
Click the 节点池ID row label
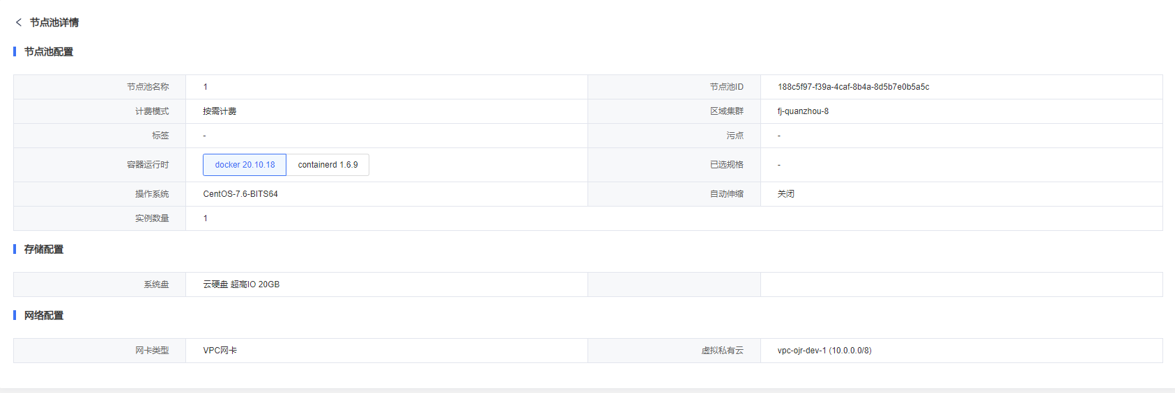pos(727,87)
